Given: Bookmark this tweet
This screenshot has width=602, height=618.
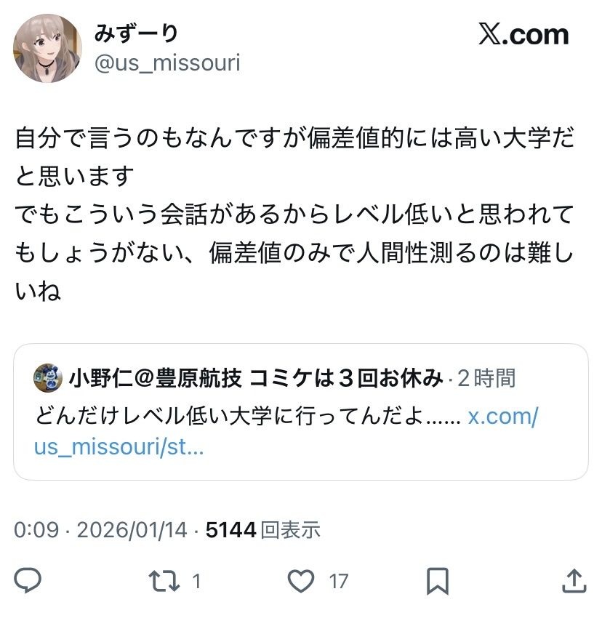Looking at the screenshot, I should [438, 581].
